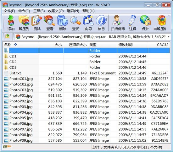173x152 pixels.
Task: Click the List.txt file icon
Action: pyautogui.click(x=6, y=73)
